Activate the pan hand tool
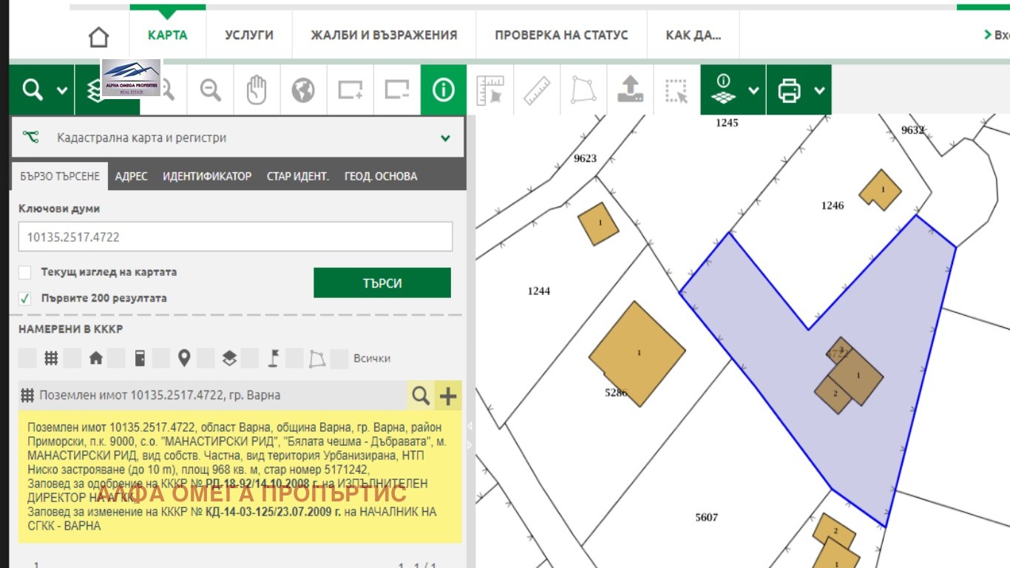This screenshot has height=568, width=1010. (257, 90)
